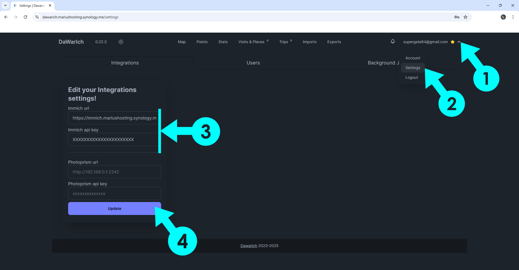This screenshot has width=519, height=270.
Task: Go forward in browser history
Action: coord(16,17)
